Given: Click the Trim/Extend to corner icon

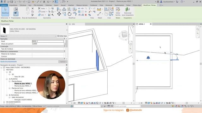Looking at the screenshot, I should (x=74, y=14).
